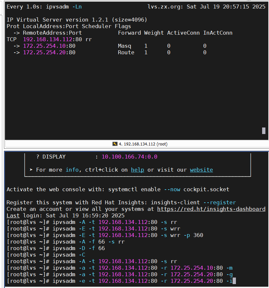Click the "-g" flag ending the -a command

pyautogui.click(x=229, y=274)
